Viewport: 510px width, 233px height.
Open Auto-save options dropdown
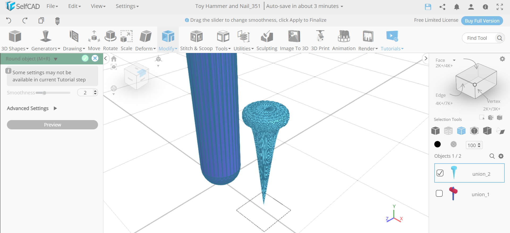(304, 6)
